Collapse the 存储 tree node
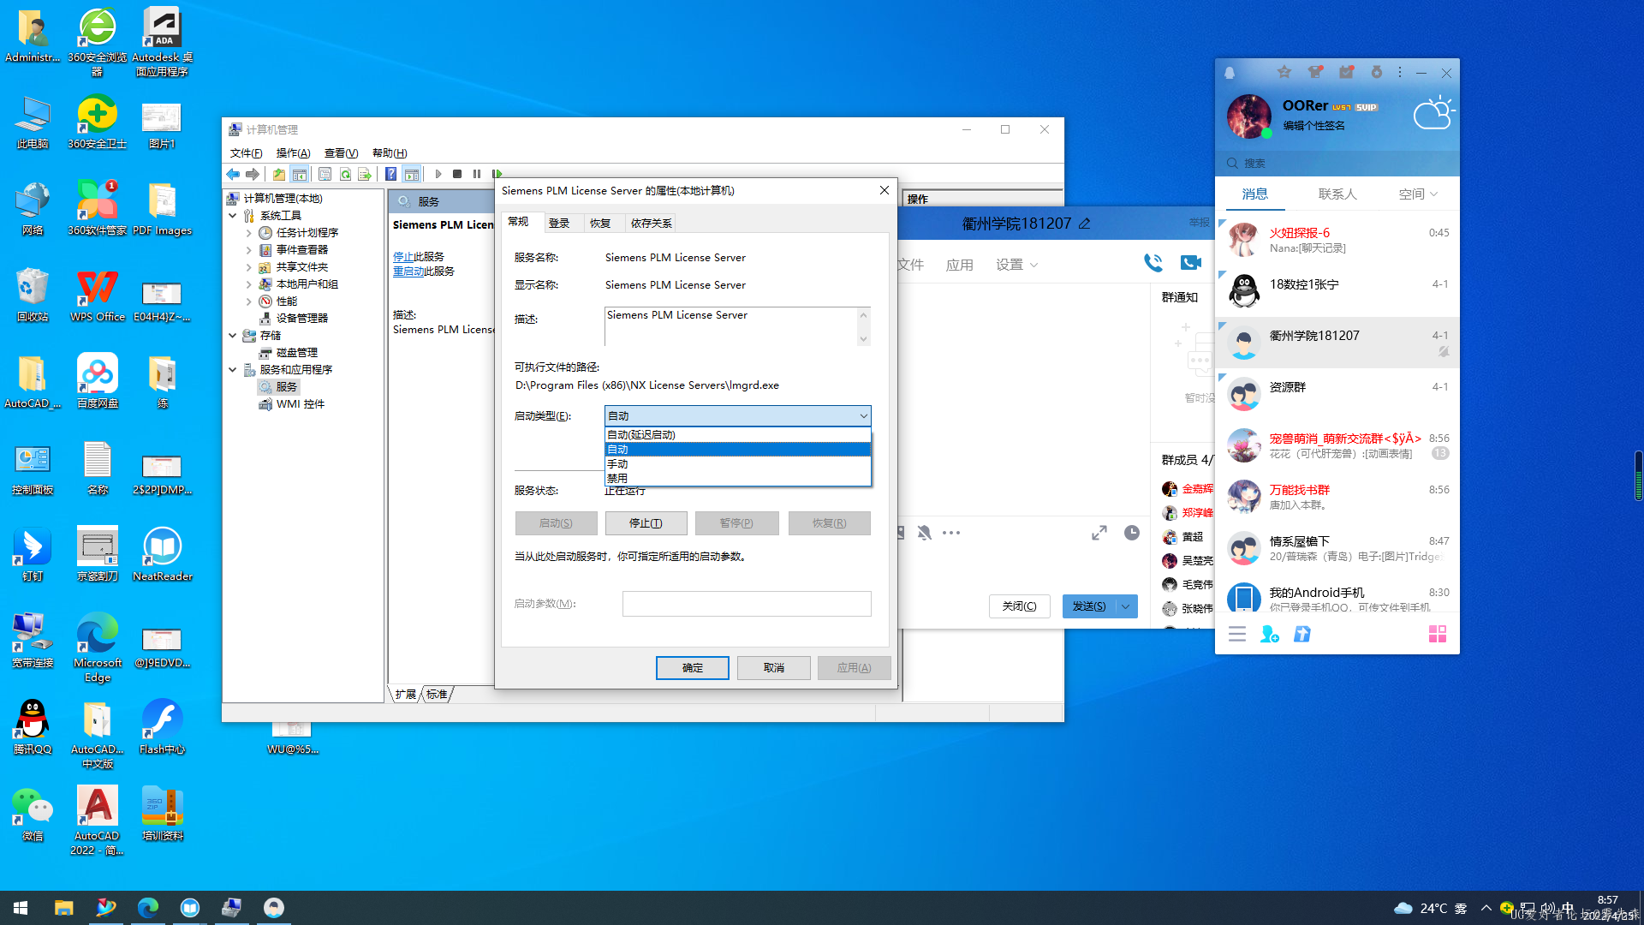The height and width of the screenshot is (925, 1644). pyautogui.click(x=233, y=335)
